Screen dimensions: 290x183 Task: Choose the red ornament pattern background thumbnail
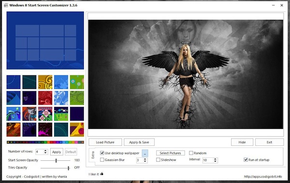coord(45,98)
